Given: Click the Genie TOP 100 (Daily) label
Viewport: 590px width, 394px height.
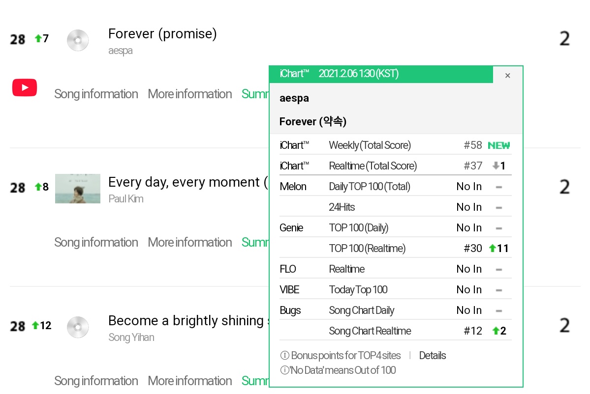Looking at the screenshot, I should pos(359,228).
